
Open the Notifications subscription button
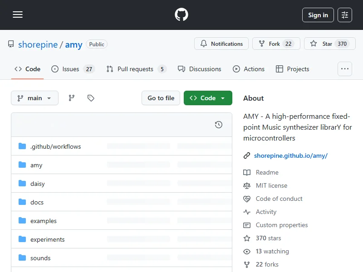(221, 44)
